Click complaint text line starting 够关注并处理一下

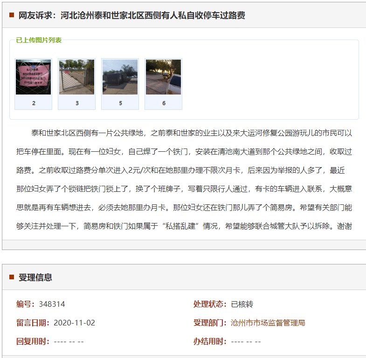click(184, 226)
